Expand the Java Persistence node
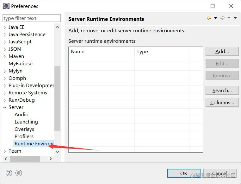Screen dimensions: 241x184 5,35
